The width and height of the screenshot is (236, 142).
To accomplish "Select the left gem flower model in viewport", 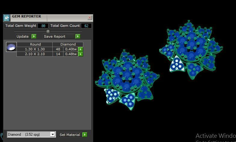I will click(x=127, y=80).
